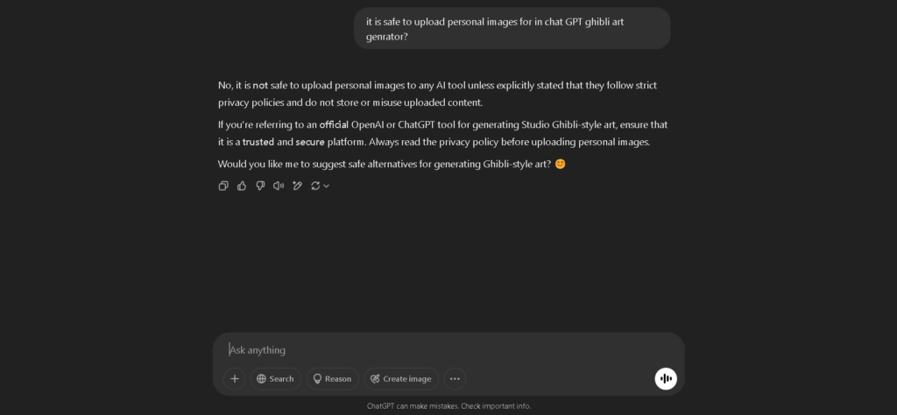
Task: Toggle the Search web tool
Action: pos(275,378)
